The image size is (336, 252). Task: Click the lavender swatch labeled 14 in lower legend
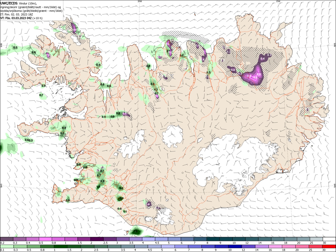[x=261, y=246]
